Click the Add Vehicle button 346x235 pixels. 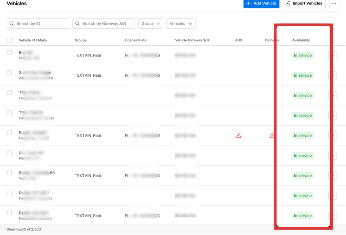coord(261,4)
